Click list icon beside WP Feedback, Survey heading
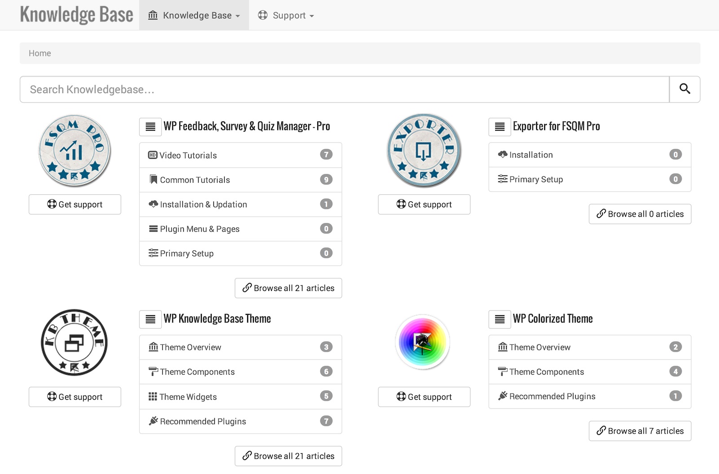This screenshot has width=719, height=474. coord(150,127)
